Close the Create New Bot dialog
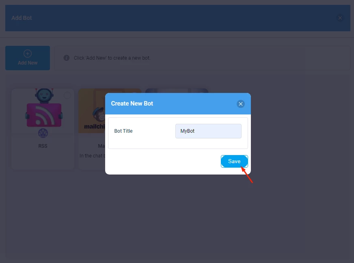Screen dimensions: 354x263 (240, 104)
